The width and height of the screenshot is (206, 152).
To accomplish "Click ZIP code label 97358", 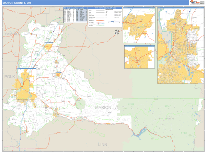I will coord(131,104).
